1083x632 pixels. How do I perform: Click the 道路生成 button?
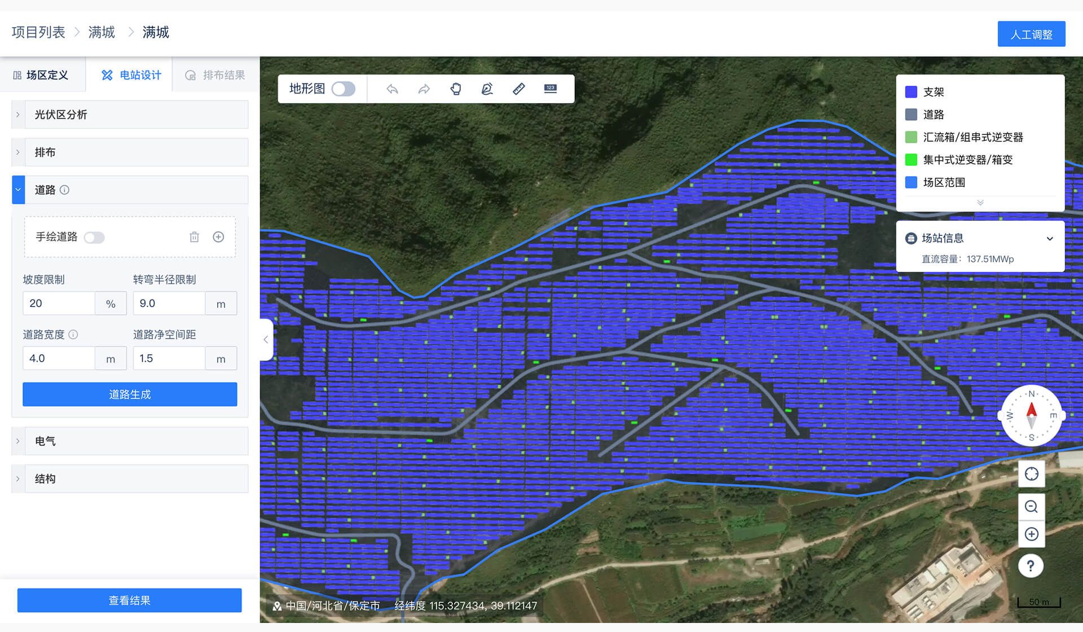click(130, 394)
